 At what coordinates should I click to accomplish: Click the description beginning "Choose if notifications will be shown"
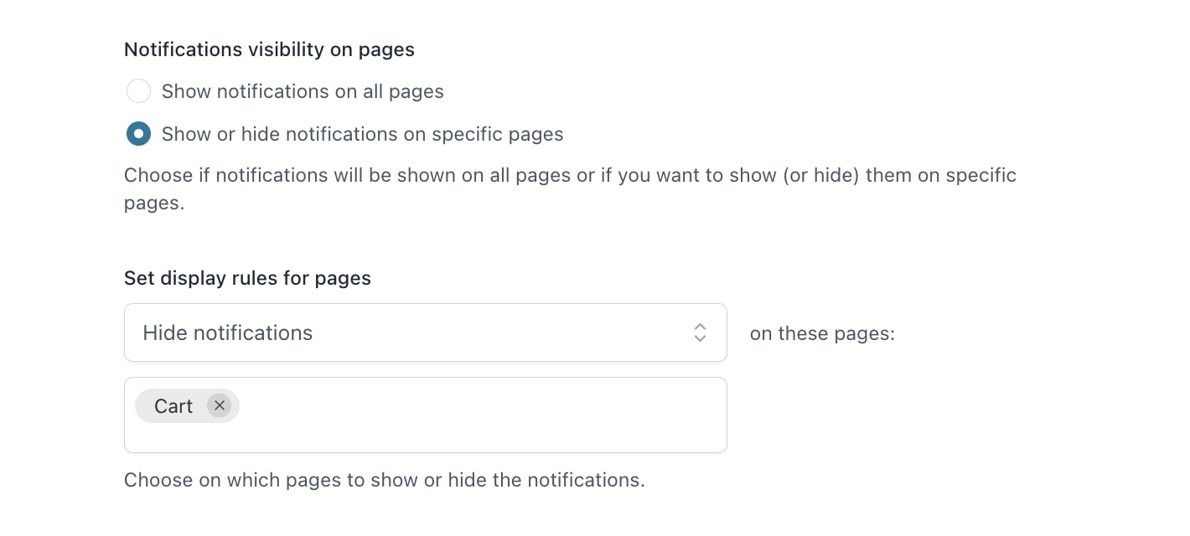point(570,188)
